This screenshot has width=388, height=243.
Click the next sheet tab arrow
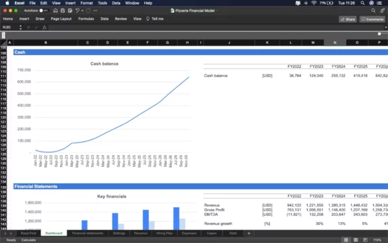pos(11,233)
